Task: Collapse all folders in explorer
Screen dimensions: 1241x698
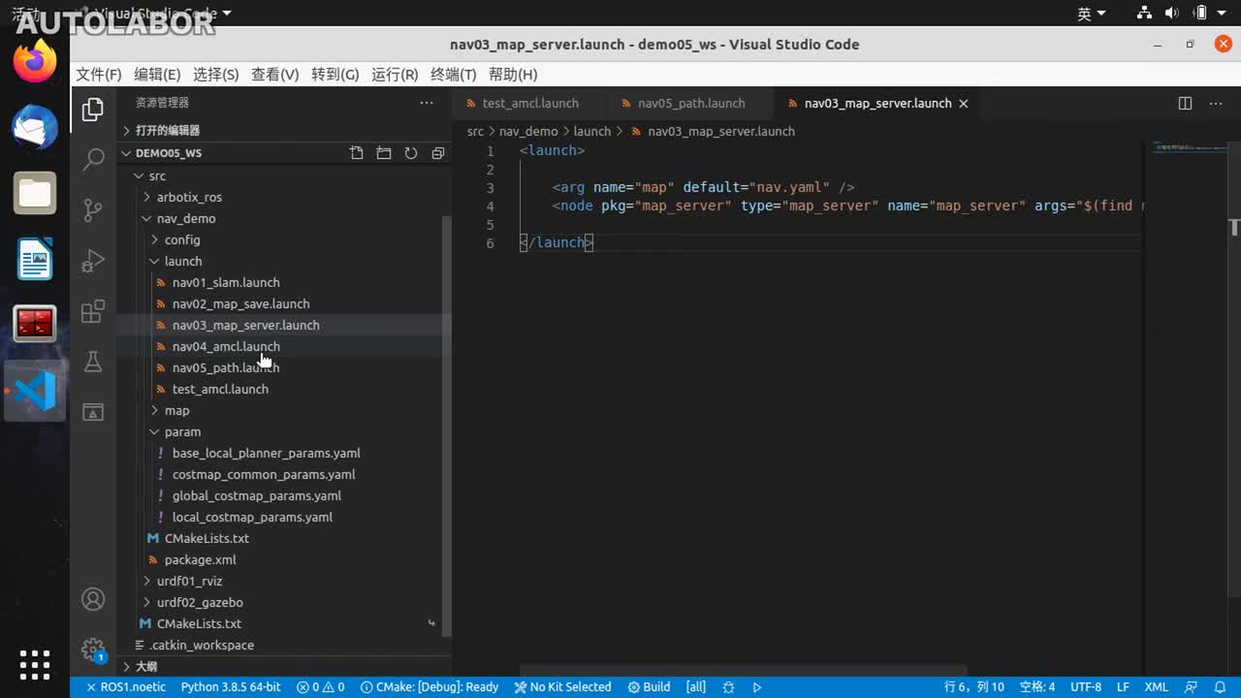Action: pyautogui.click(x=438, y=153)
